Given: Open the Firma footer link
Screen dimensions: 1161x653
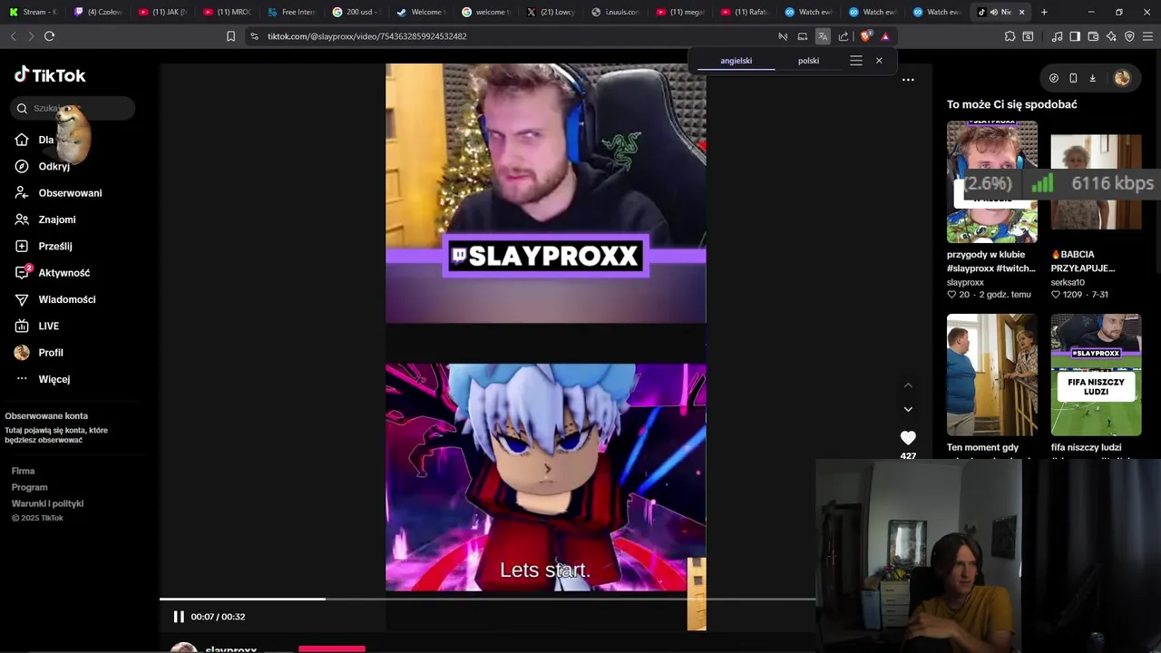Looking at the screenshot, I should pyautogui.click(x=23, y=471).
